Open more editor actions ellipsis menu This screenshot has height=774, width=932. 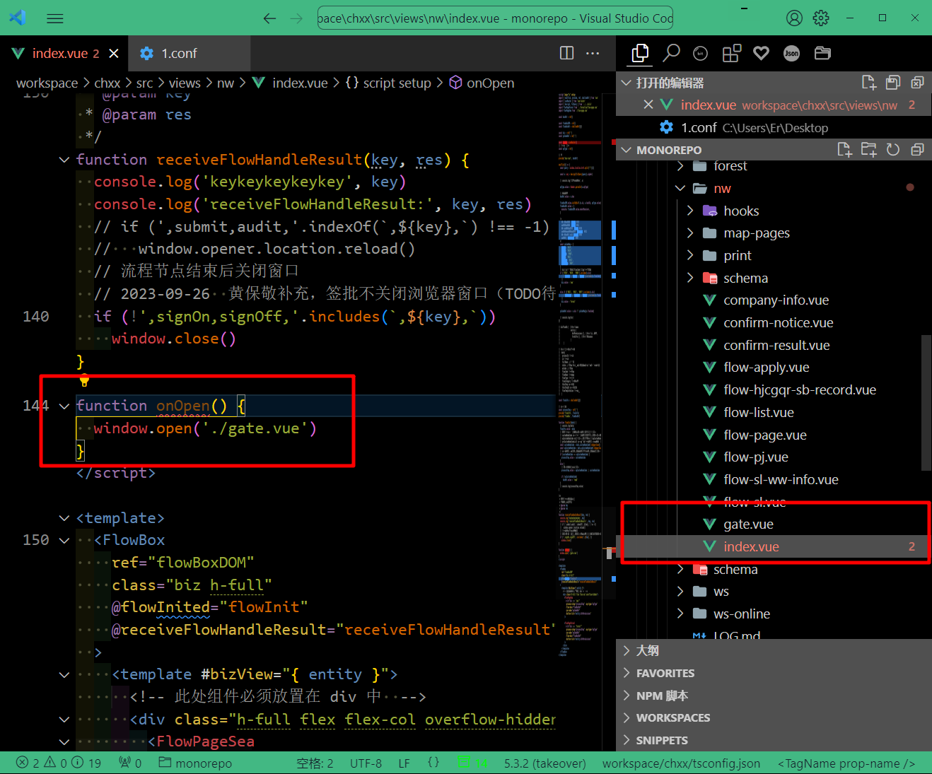point(593,53)
